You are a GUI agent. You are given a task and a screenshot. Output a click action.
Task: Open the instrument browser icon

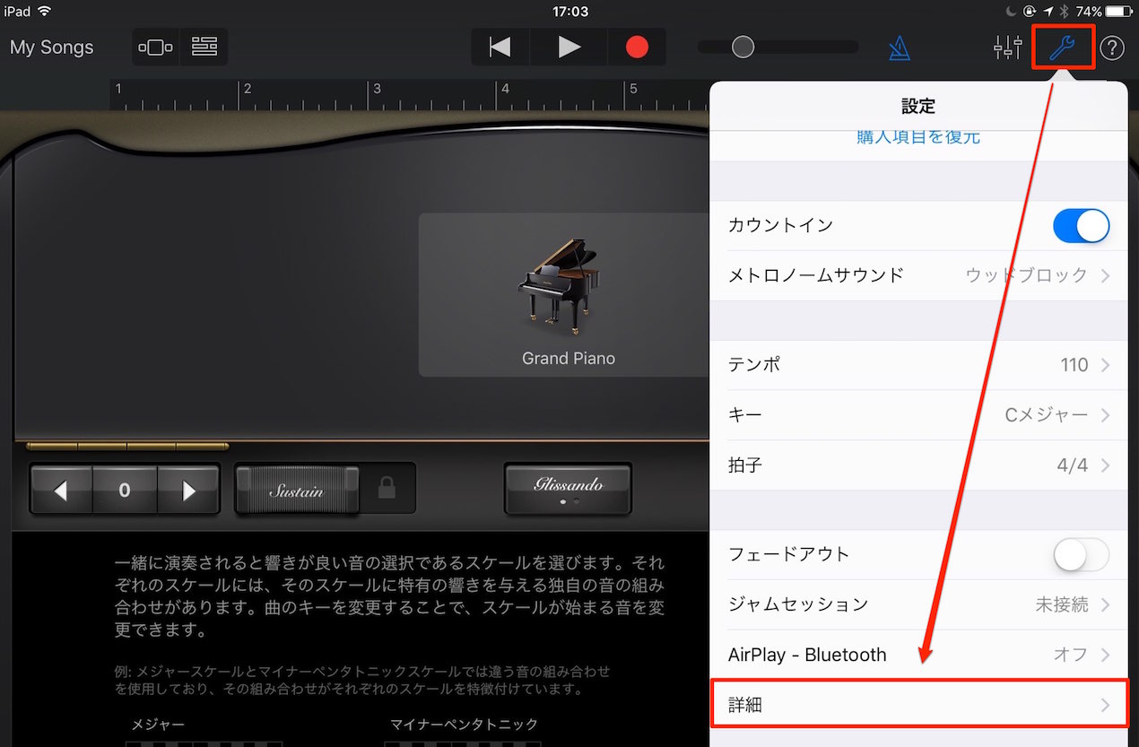[x=155, y=47]
